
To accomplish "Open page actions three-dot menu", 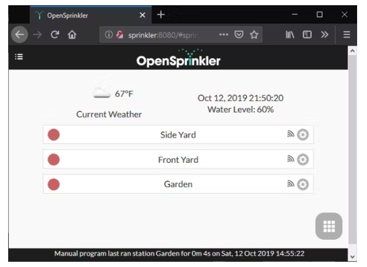I will (x=223, y=35).
